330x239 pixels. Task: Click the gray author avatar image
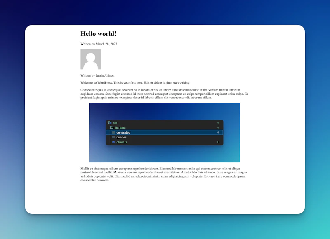(x=90, y=59)
